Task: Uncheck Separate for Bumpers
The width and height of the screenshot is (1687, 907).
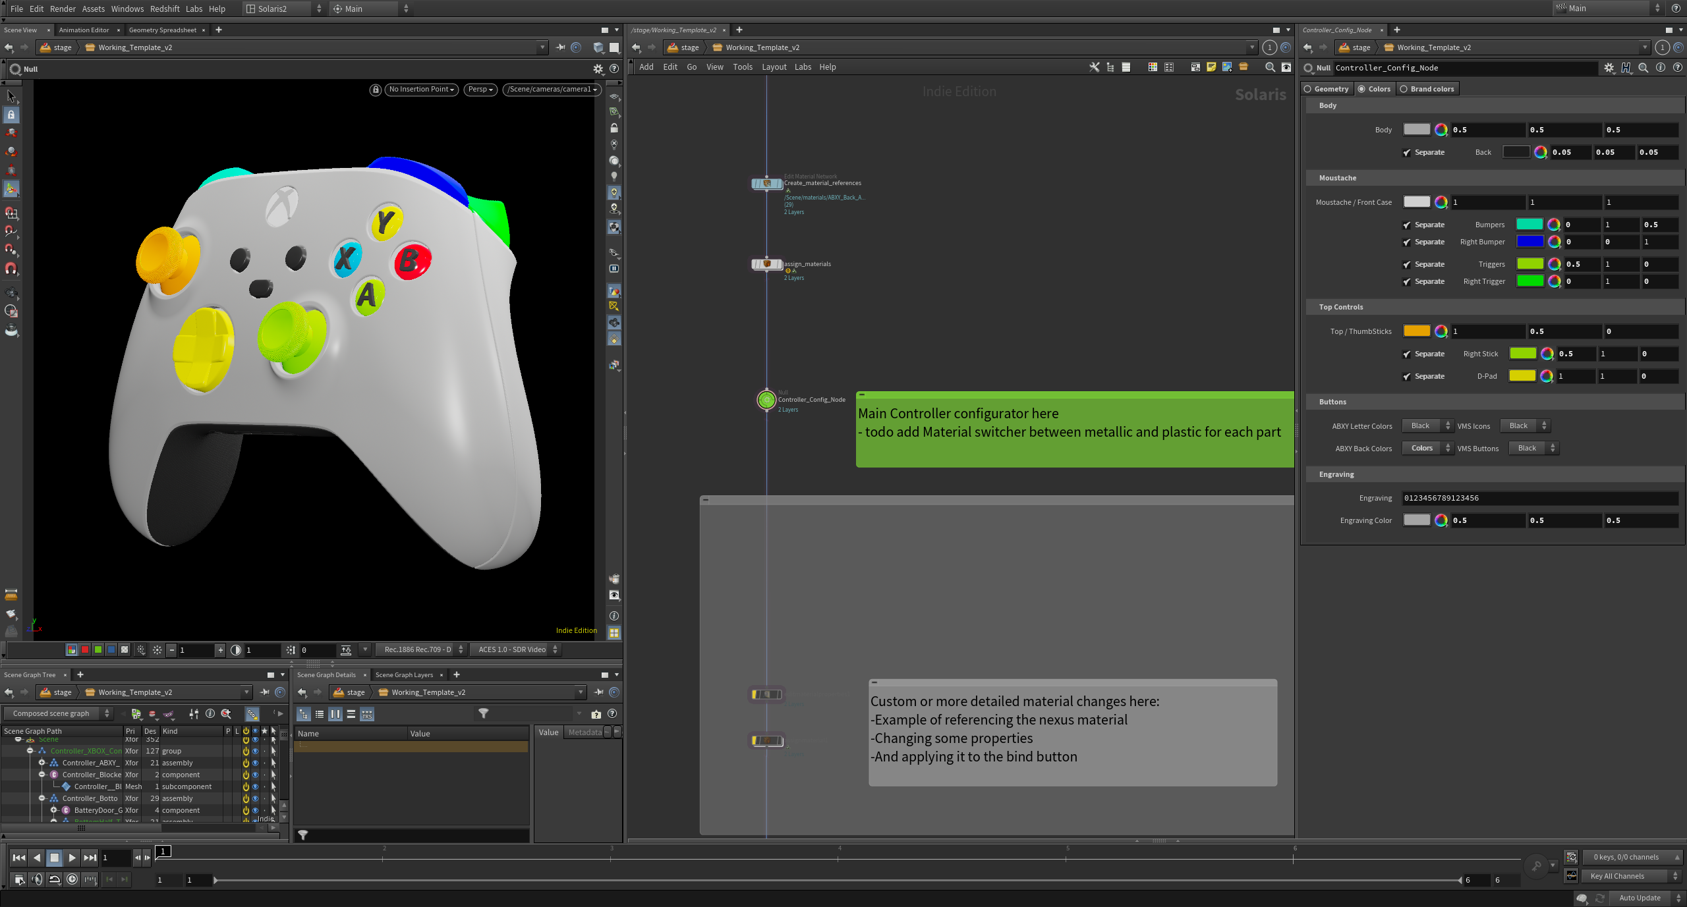Action: [x=1407, y=225]
